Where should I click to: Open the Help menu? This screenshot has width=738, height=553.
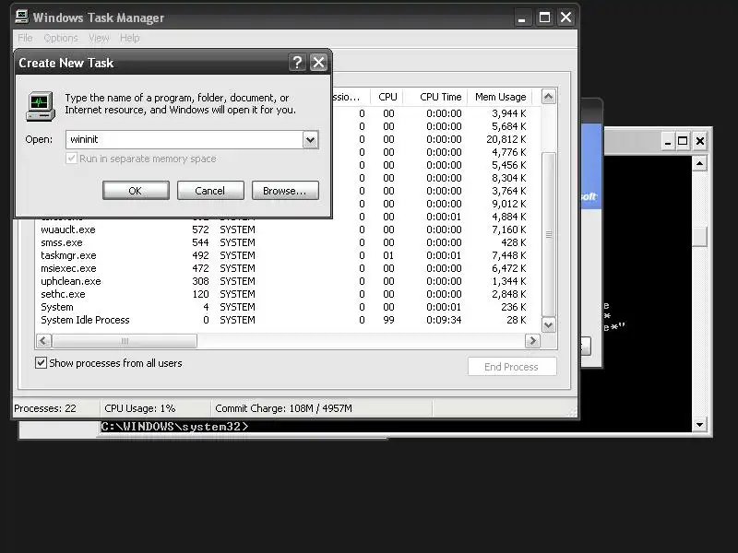(x=129, y=38)
